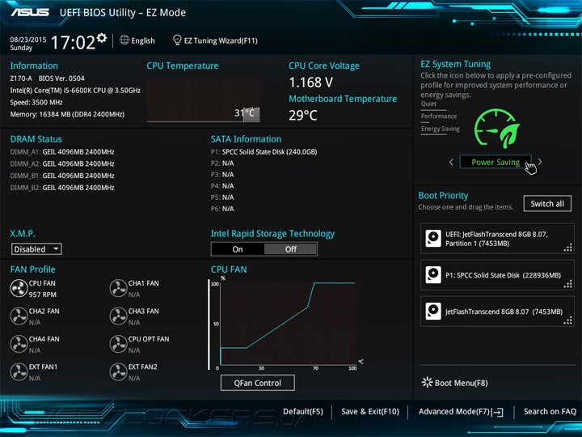Image resolution: width=582 pixels, height=437 pixels.
Task: Turn Intel Rapid Storage Technology On
Action: coord(238,249)
